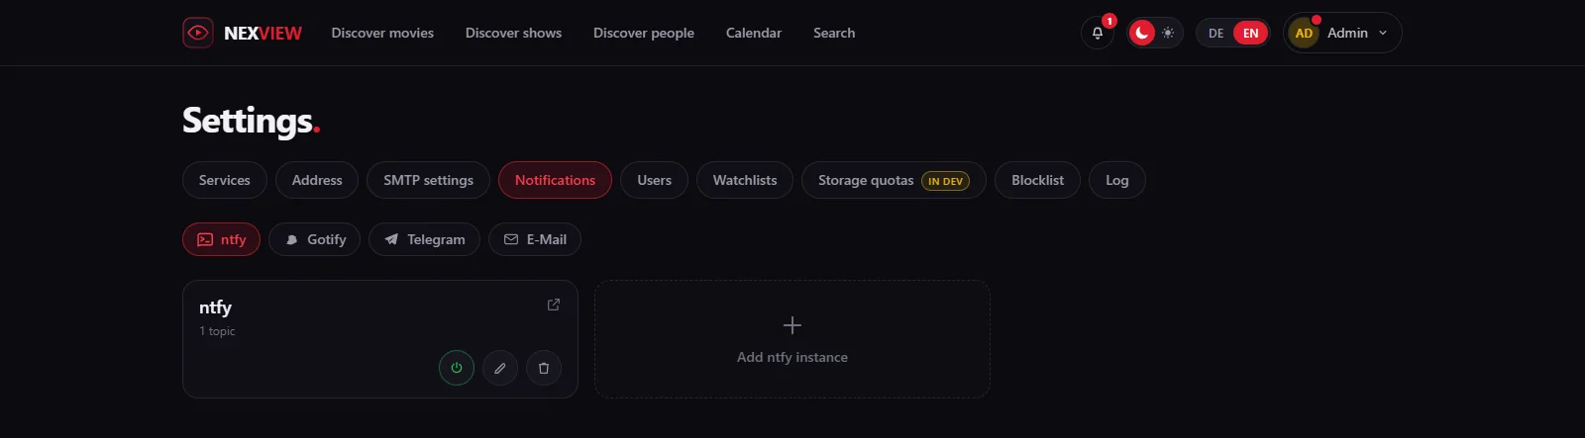
Task: Open the Storage quotas tab
Action: pyautogui.click(x=894, y=180)
